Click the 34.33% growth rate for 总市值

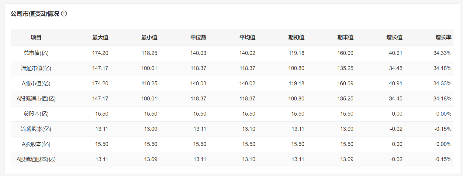pyautogui.click(x=442, y=53)
